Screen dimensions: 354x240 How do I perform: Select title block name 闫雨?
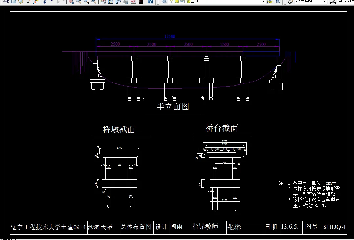(176, 226)
